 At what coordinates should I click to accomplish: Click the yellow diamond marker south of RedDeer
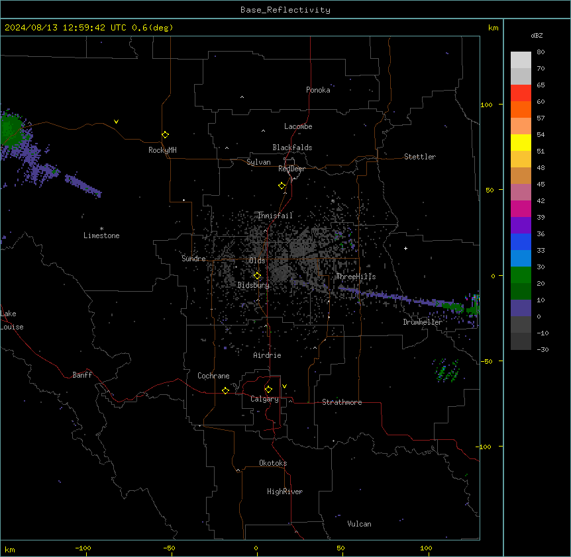click(282, 186)
